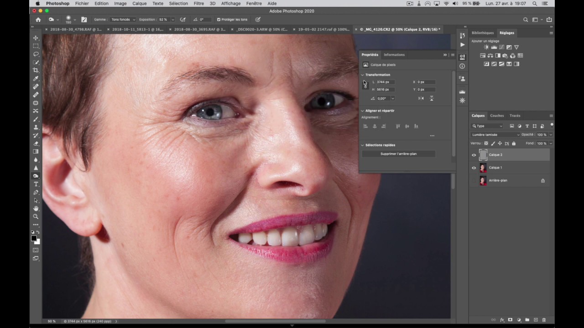Switch to the Couches tab
Screen dimensions: 584x328
pyautogui.click(x=497, y=116)
